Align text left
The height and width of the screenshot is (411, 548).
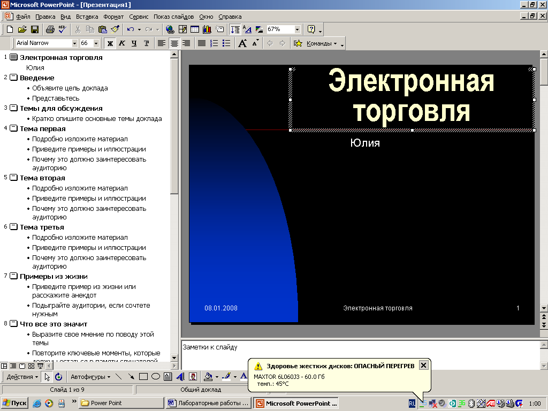(162, 43)
